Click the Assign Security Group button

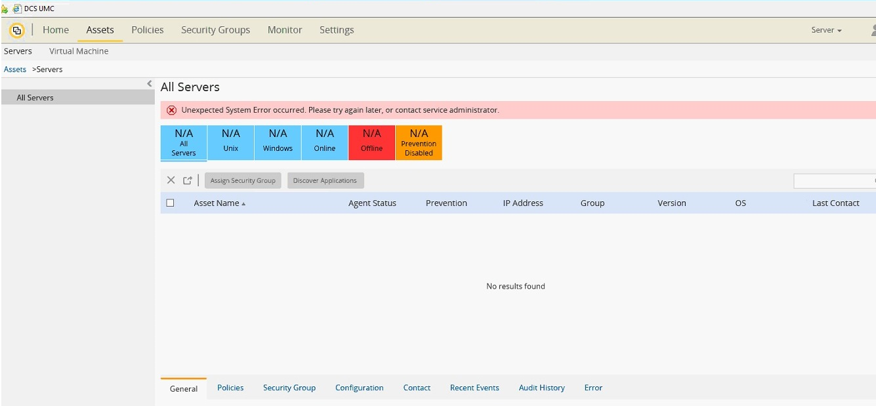point(243,180)
